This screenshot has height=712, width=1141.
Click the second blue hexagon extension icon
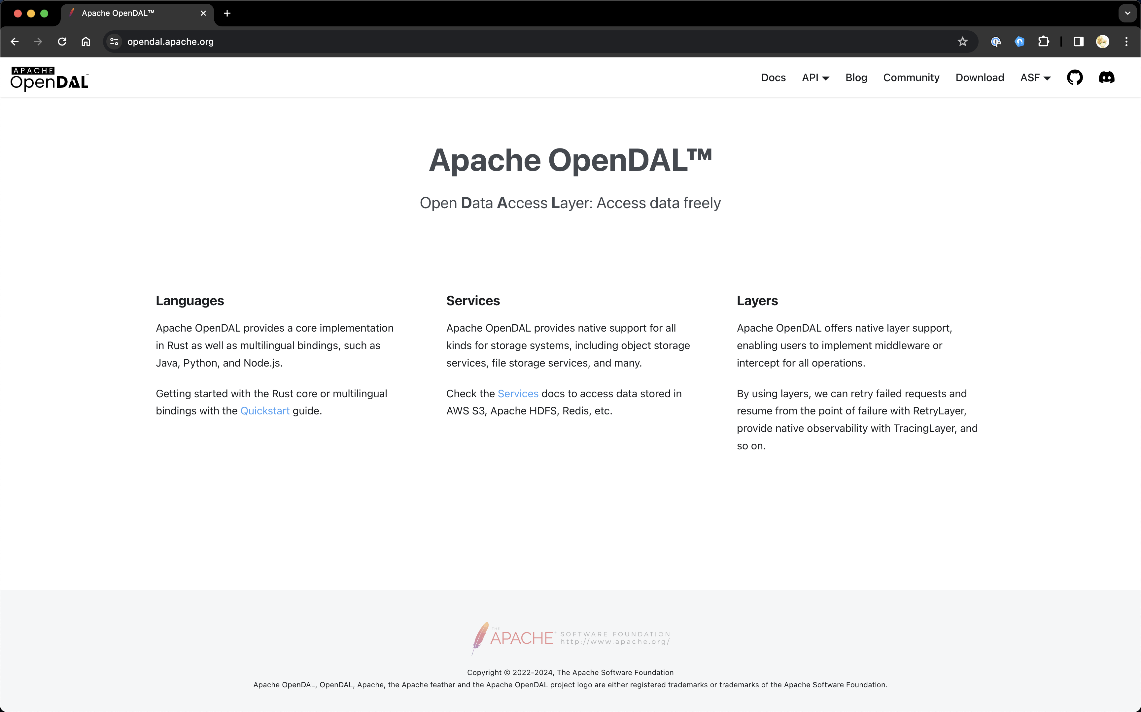1020,42
